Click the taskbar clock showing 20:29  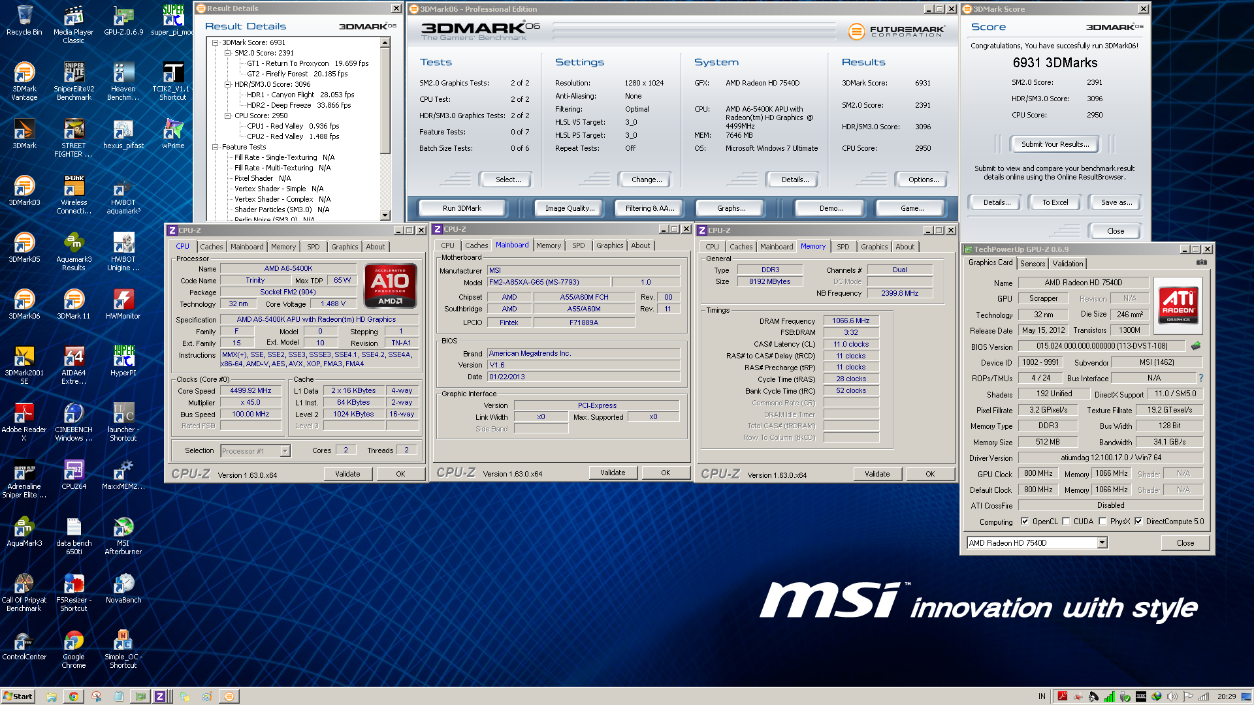(1226, 697)
